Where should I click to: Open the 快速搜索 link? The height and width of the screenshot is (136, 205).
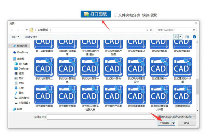149,15
